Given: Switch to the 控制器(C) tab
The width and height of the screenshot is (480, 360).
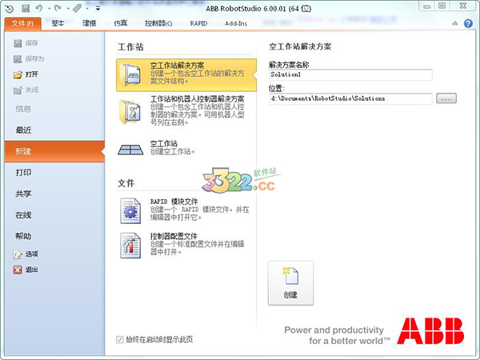Looking at the screenshot, I should point(158,23).
